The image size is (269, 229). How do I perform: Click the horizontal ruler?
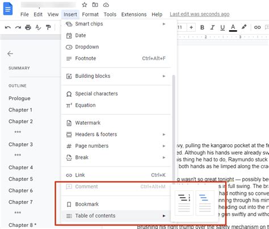pyautogui.click(x=223, y=37)
